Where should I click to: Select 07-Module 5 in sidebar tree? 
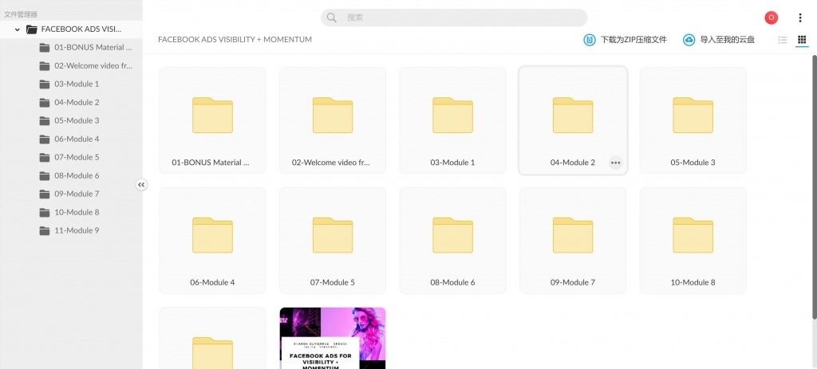point(71,157)
